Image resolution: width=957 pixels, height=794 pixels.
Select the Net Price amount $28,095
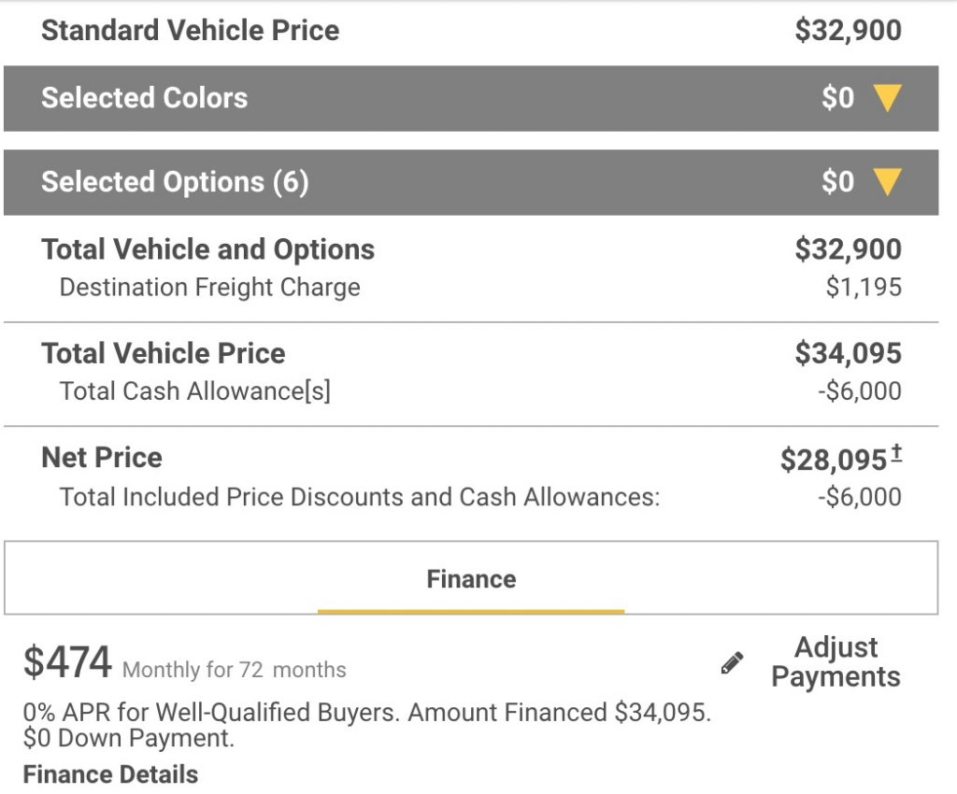[833, 460]
